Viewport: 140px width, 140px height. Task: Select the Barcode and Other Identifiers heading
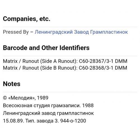click(46, 48)
